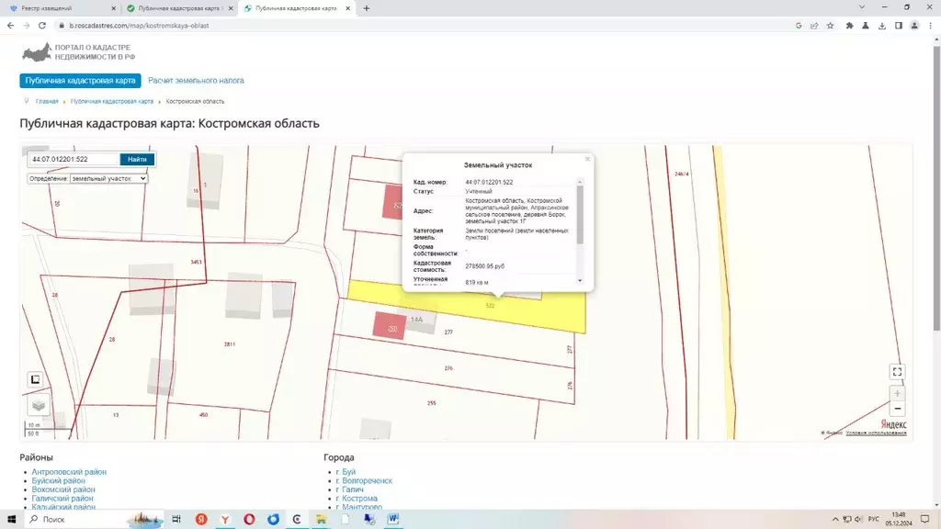
Task: Select active Публичная кадастровая карта tab
Action: point(297,8)
